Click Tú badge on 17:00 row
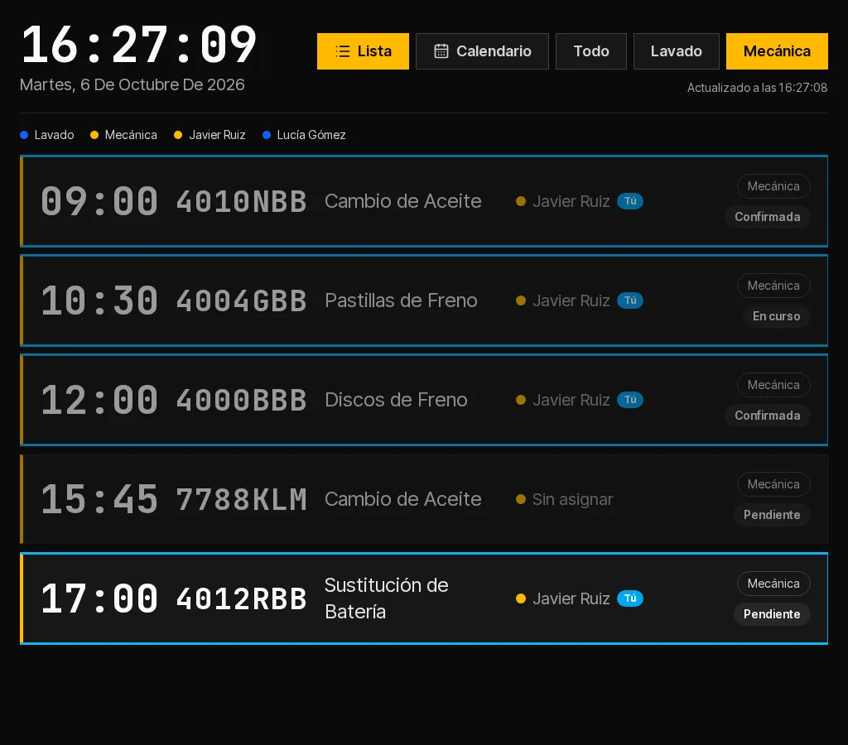 (630, 598)
